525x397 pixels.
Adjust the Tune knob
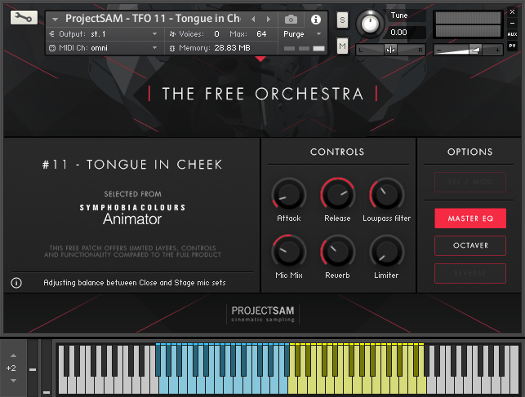(x=370, y=24)
